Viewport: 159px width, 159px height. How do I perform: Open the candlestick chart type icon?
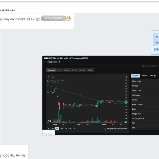[x=49, y=77]
